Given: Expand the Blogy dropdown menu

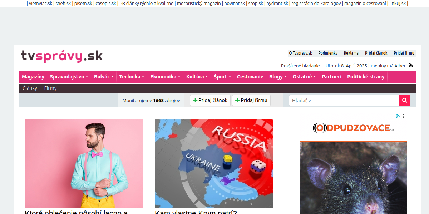Looking at the screenshot, I should click(x=278, y=77).
